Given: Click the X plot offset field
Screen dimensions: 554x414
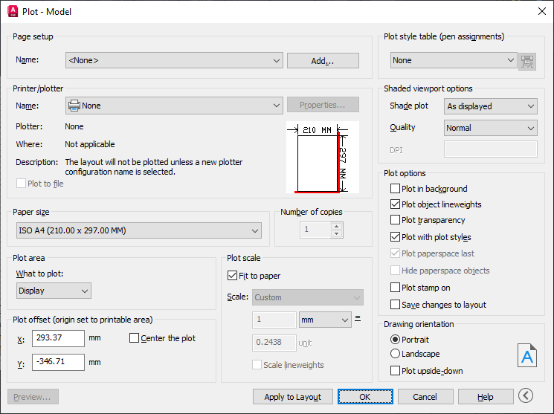Looking at the screenshot, I should (58, 338).
